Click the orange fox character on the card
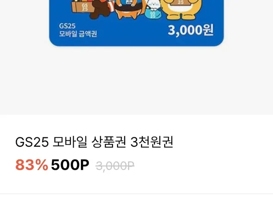273x205 pixels. coord(130,9)
